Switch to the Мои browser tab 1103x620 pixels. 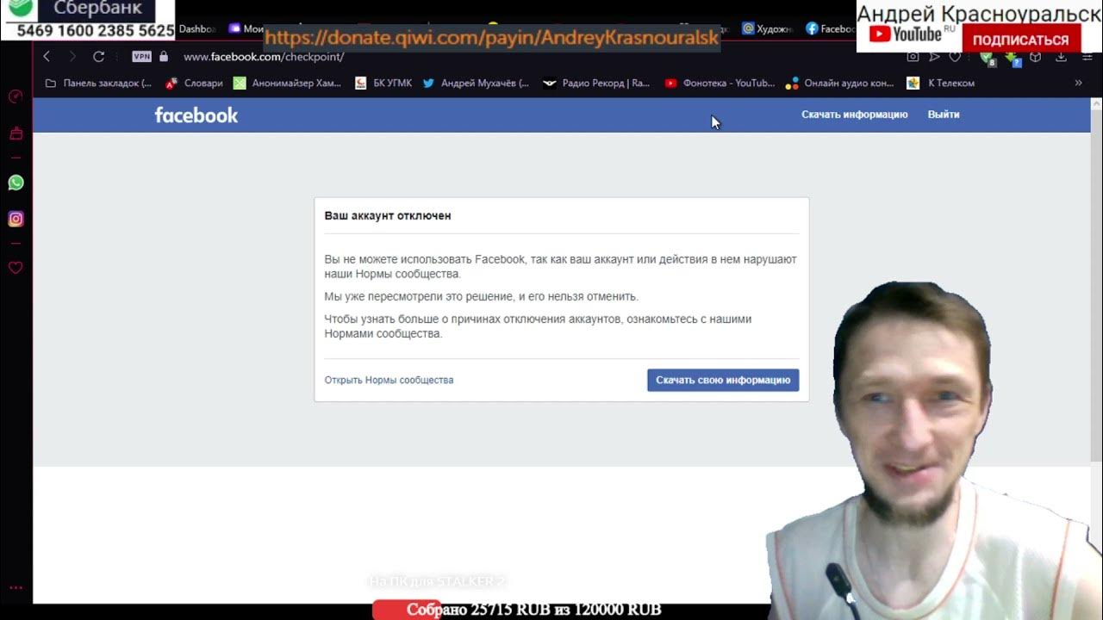(x=246, y=28)
